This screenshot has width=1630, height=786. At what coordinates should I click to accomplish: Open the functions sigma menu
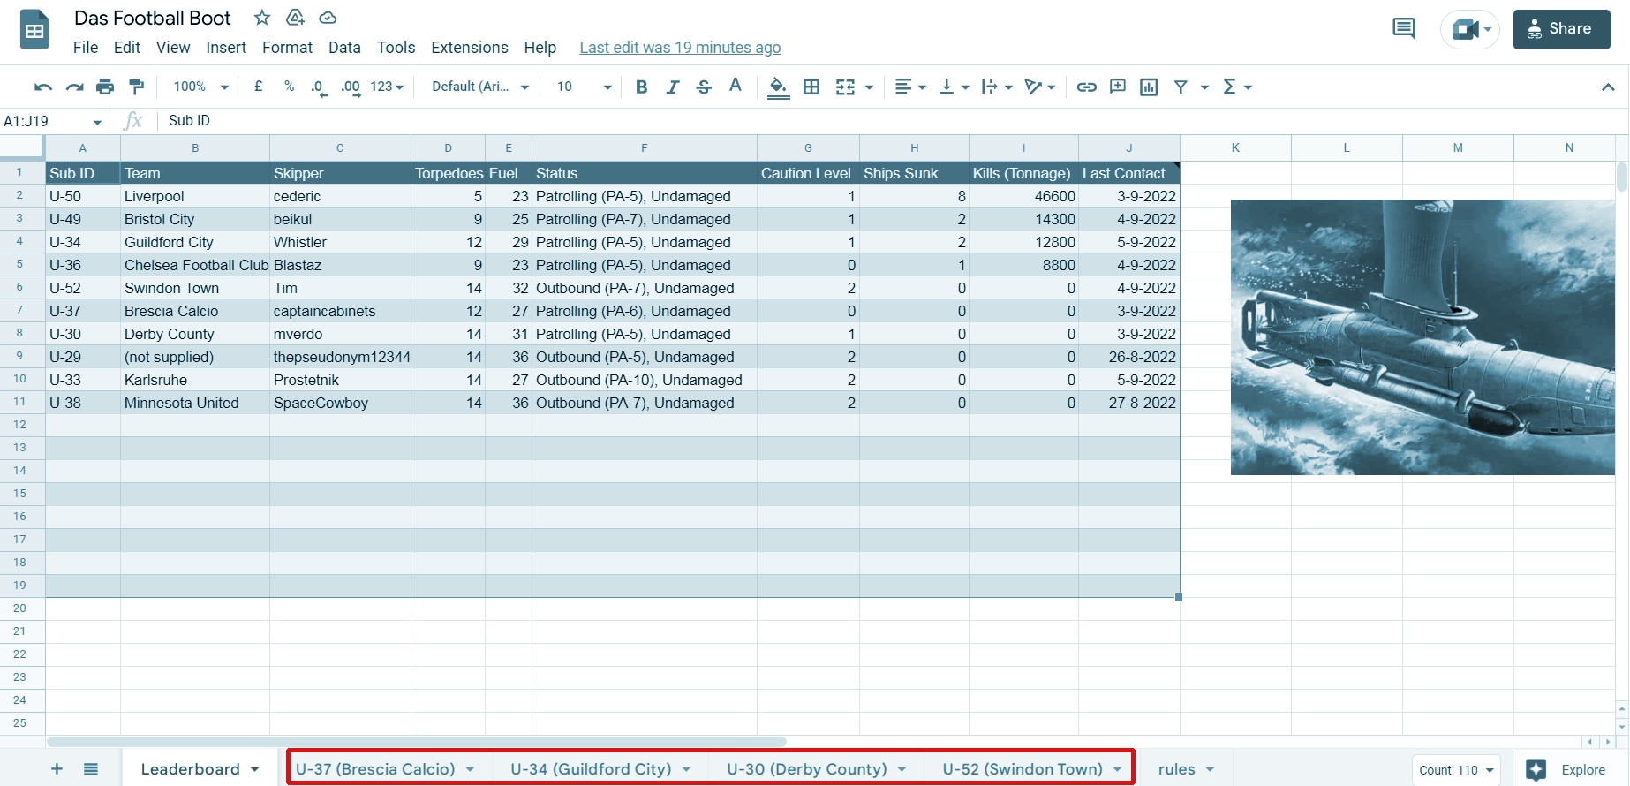click(x=1237, y=87)
